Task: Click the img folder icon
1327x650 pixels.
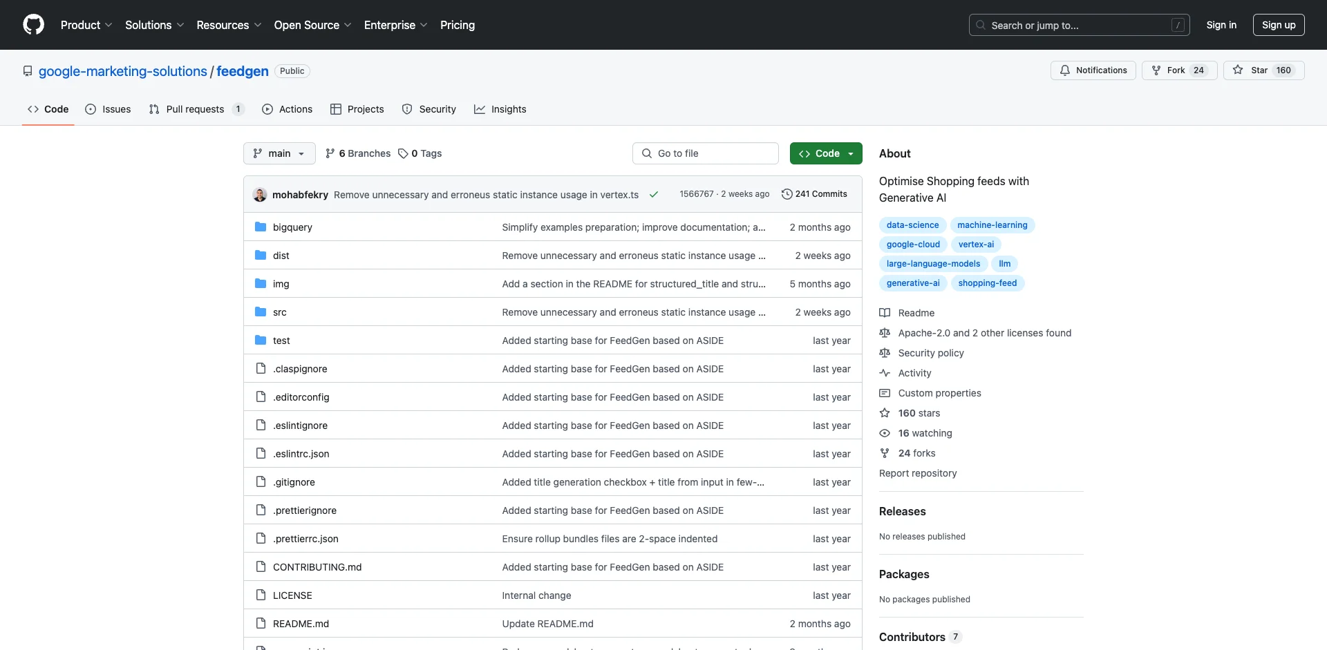Action: (261, 284)
